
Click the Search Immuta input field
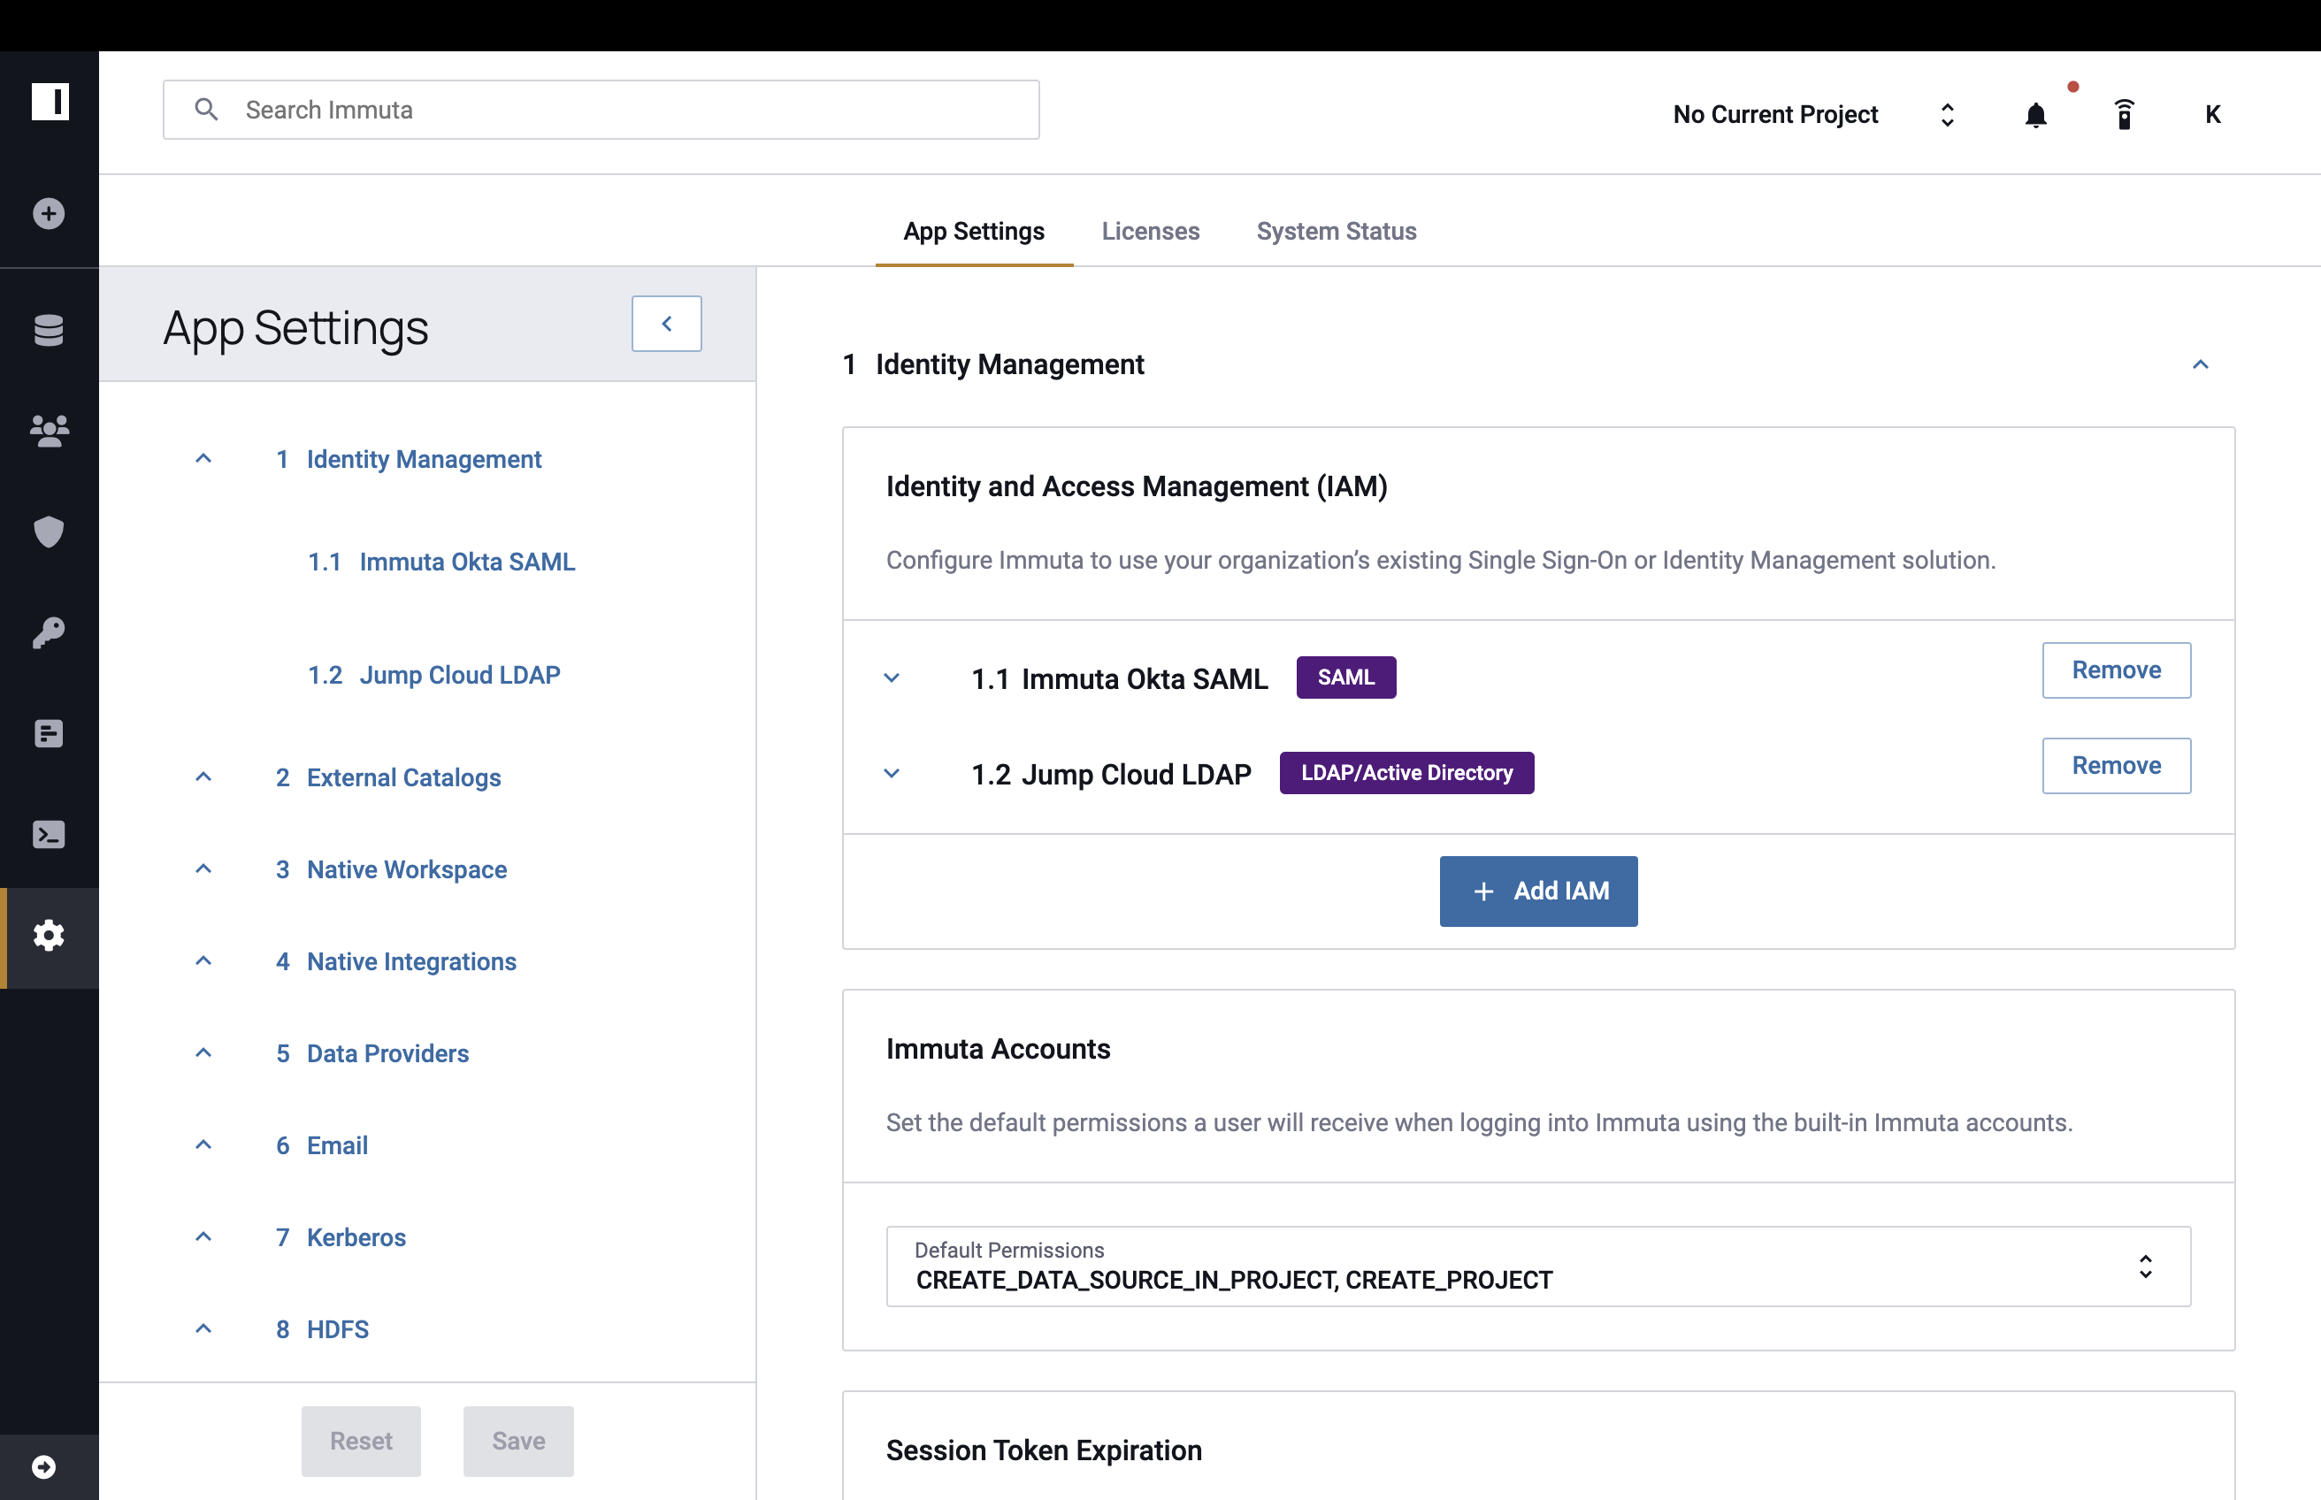click(601, 108)
